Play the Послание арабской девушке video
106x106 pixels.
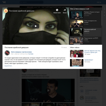36,26
